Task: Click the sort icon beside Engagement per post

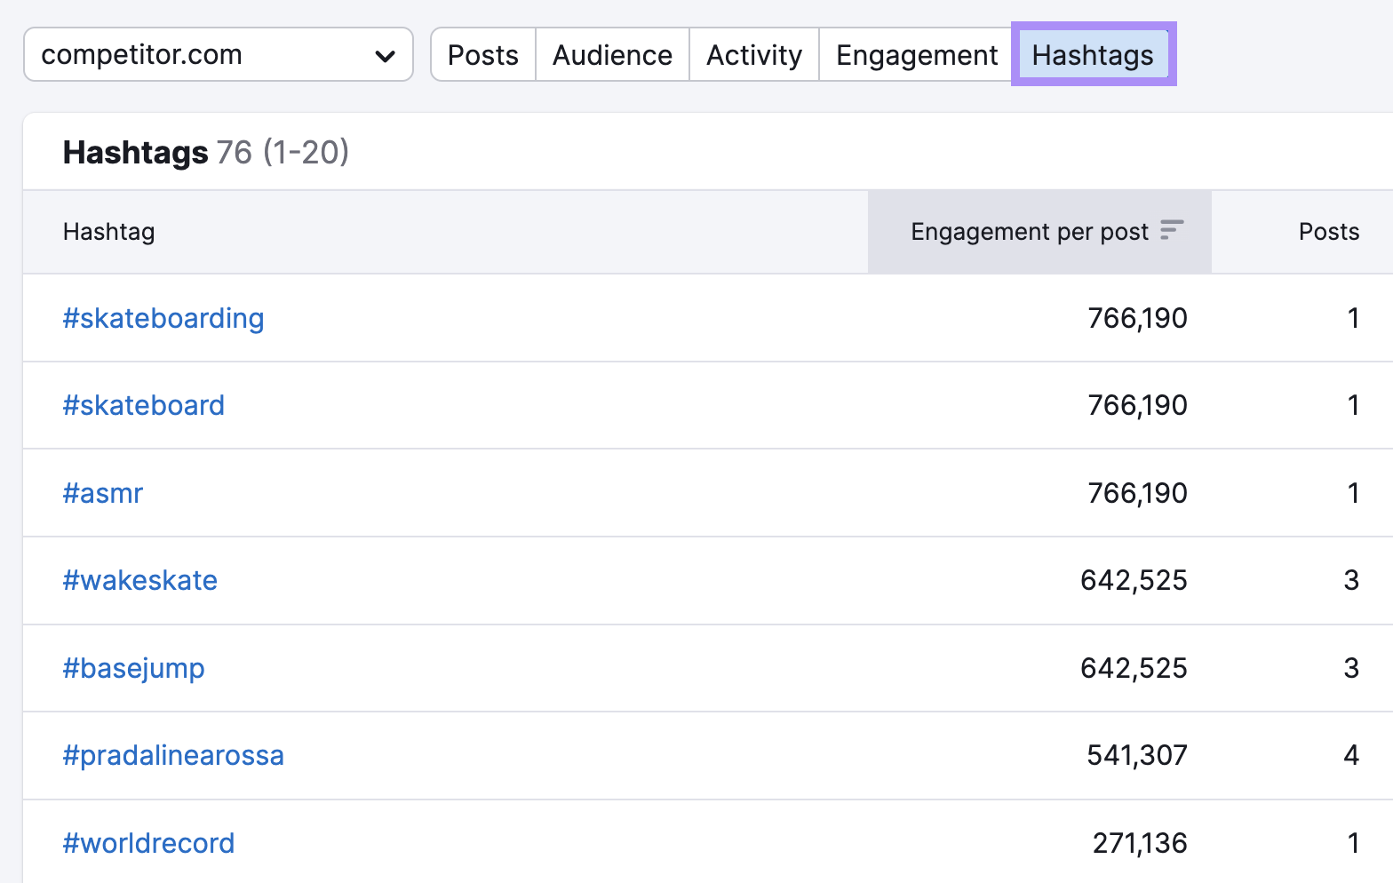Action: (1172, 230)
